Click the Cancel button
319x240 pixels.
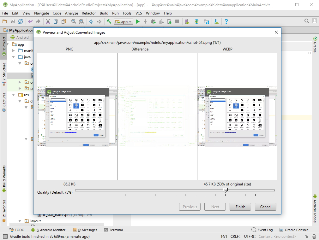point(266,207)
